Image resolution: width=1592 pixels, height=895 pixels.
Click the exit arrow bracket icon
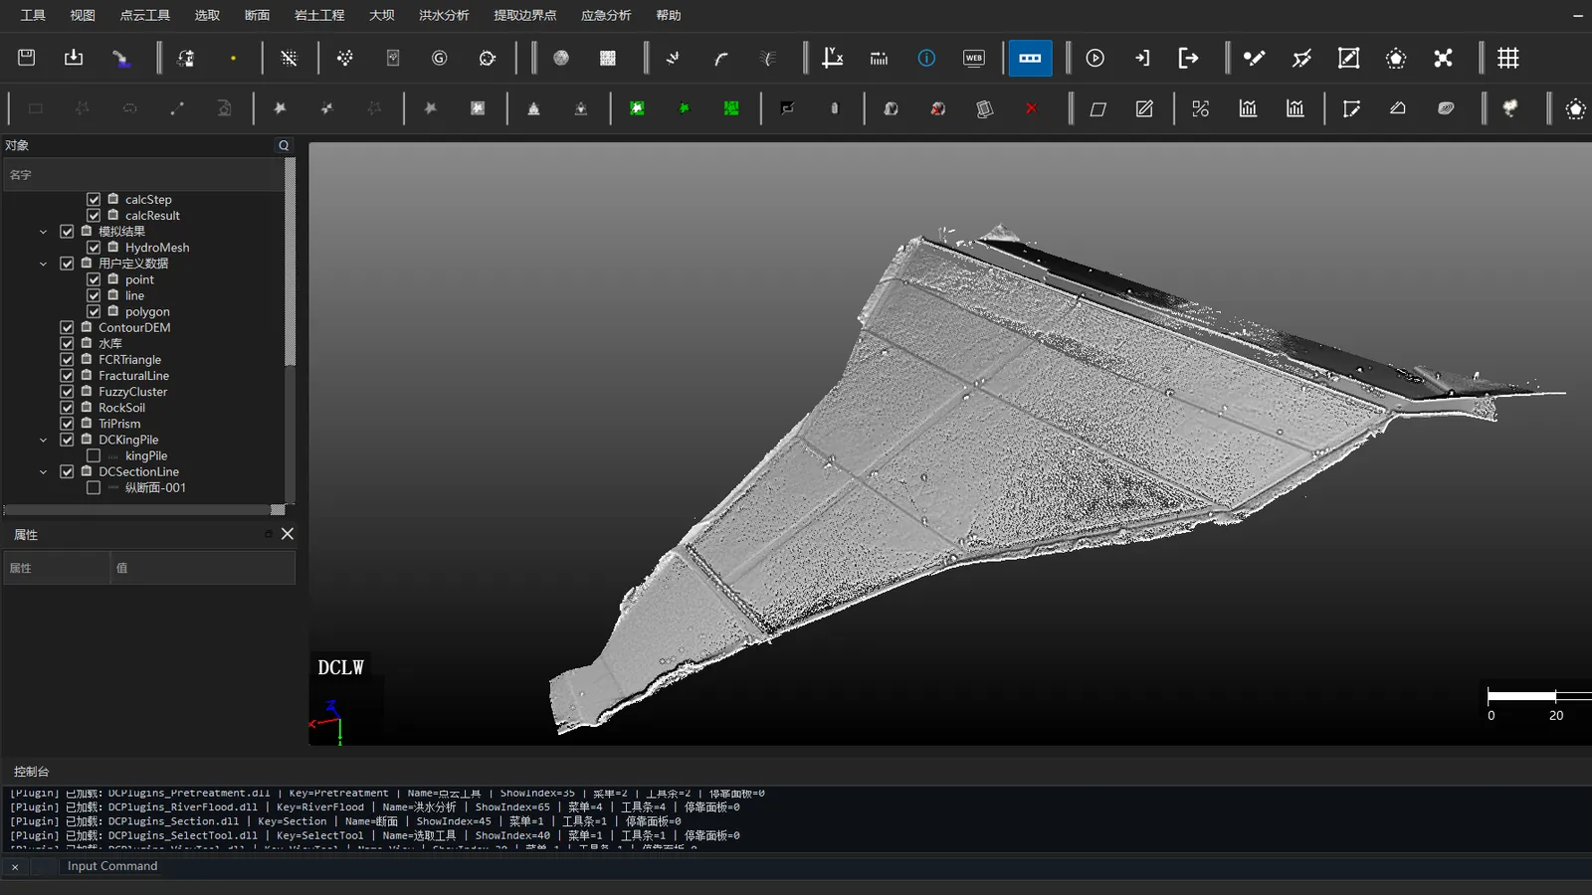coord(1188,58)
